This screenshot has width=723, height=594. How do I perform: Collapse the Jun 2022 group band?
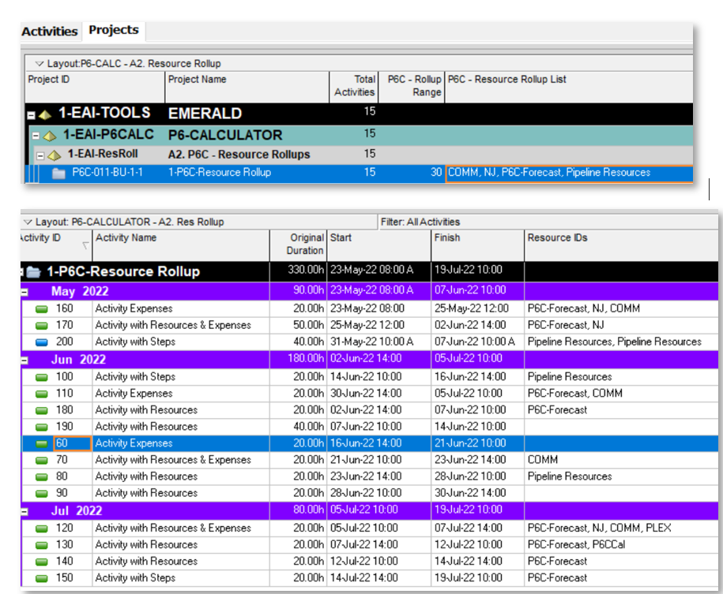(25, 360)
